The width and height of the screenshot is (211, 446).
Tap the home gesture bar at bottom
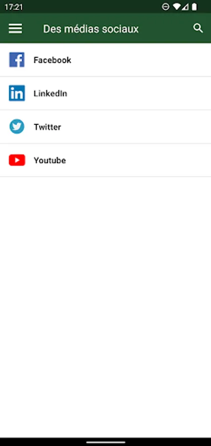point(106,443)
